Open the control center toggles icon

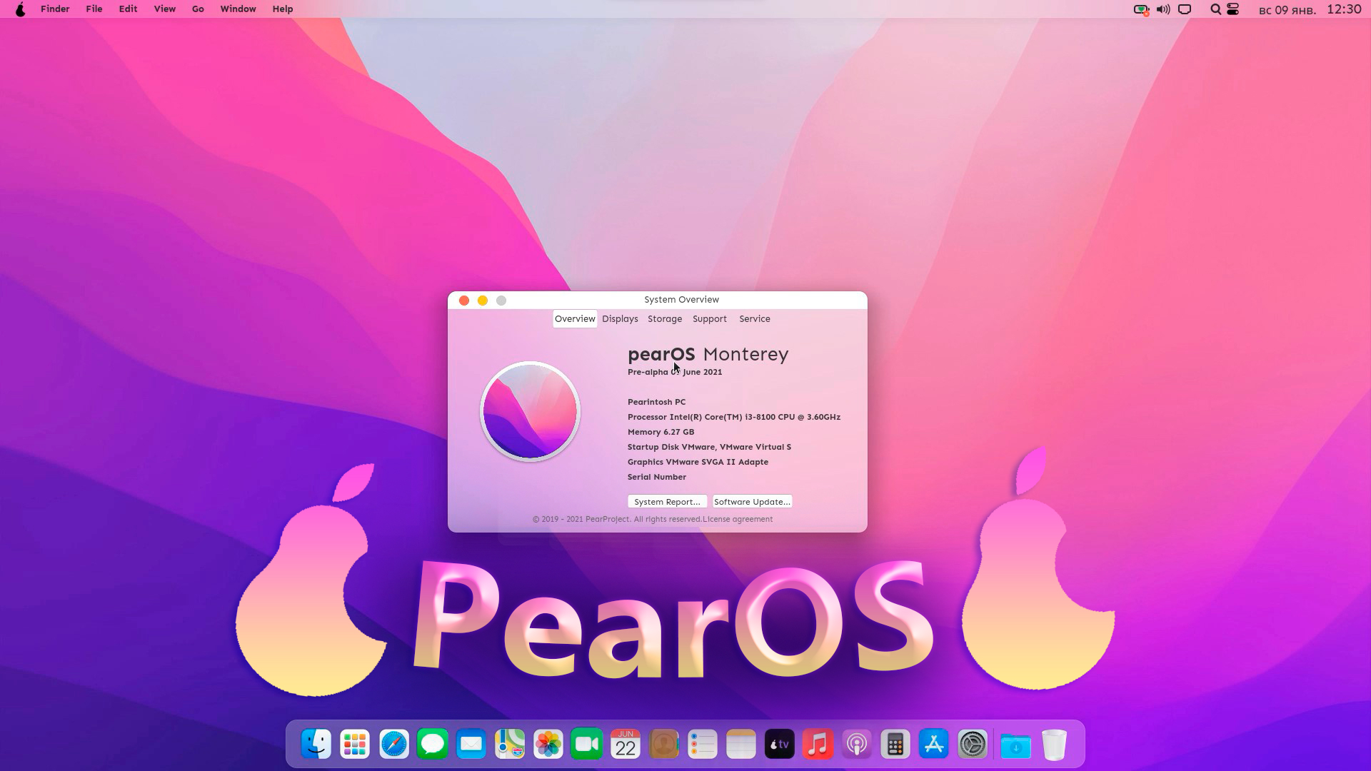(x=1233, y=9)
